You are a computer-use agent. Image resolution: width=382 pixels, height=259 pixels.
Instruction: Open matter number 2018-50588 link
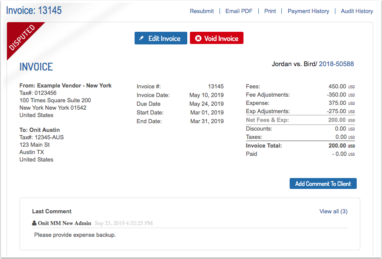coord(336,64)
